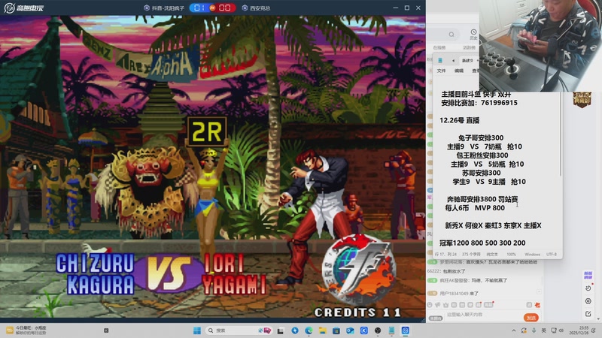Click the small collapse arrow below the sidebar

[597, 318]
